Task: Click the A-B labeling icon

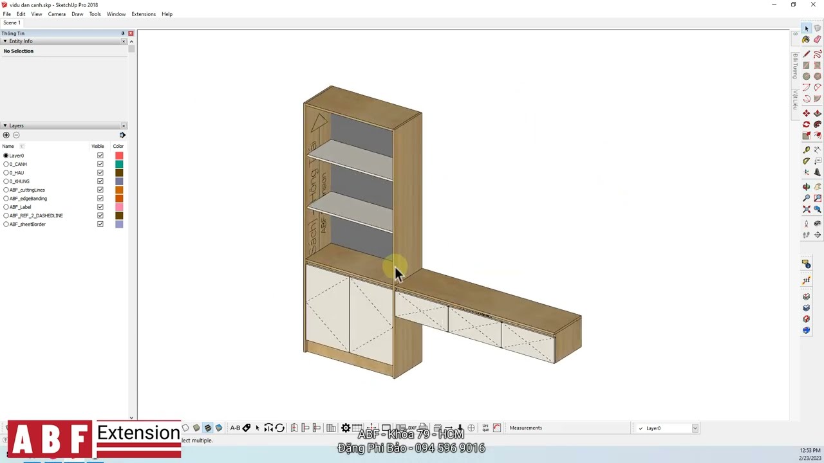Action: click(235, 428)
